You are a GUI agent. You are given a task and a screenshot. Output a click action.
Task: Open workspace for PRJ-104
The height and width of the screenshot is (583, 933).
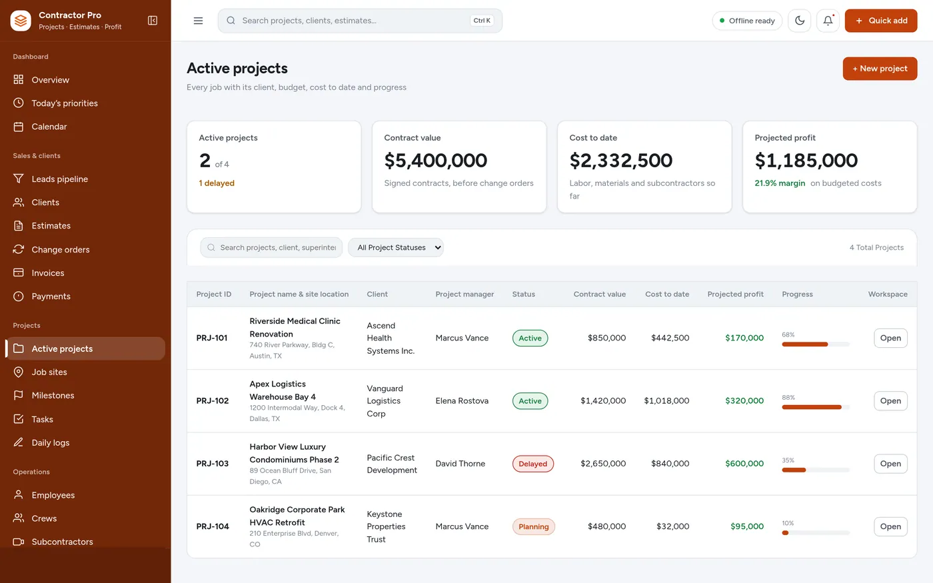pyautogui.click(x=890, y=526)
